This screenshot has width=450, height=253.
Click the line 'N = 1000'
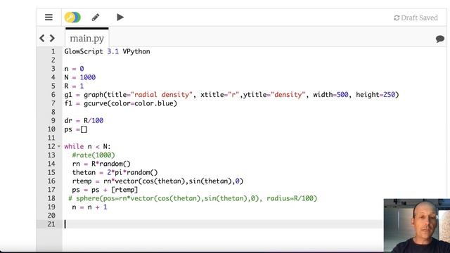coord(79,77)
